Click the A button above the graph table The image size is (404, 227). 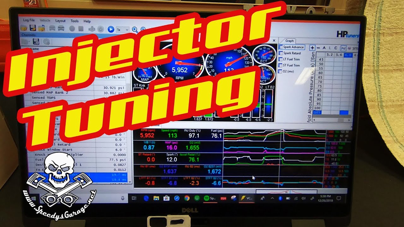pyautogui.click(x=324, y=48)
